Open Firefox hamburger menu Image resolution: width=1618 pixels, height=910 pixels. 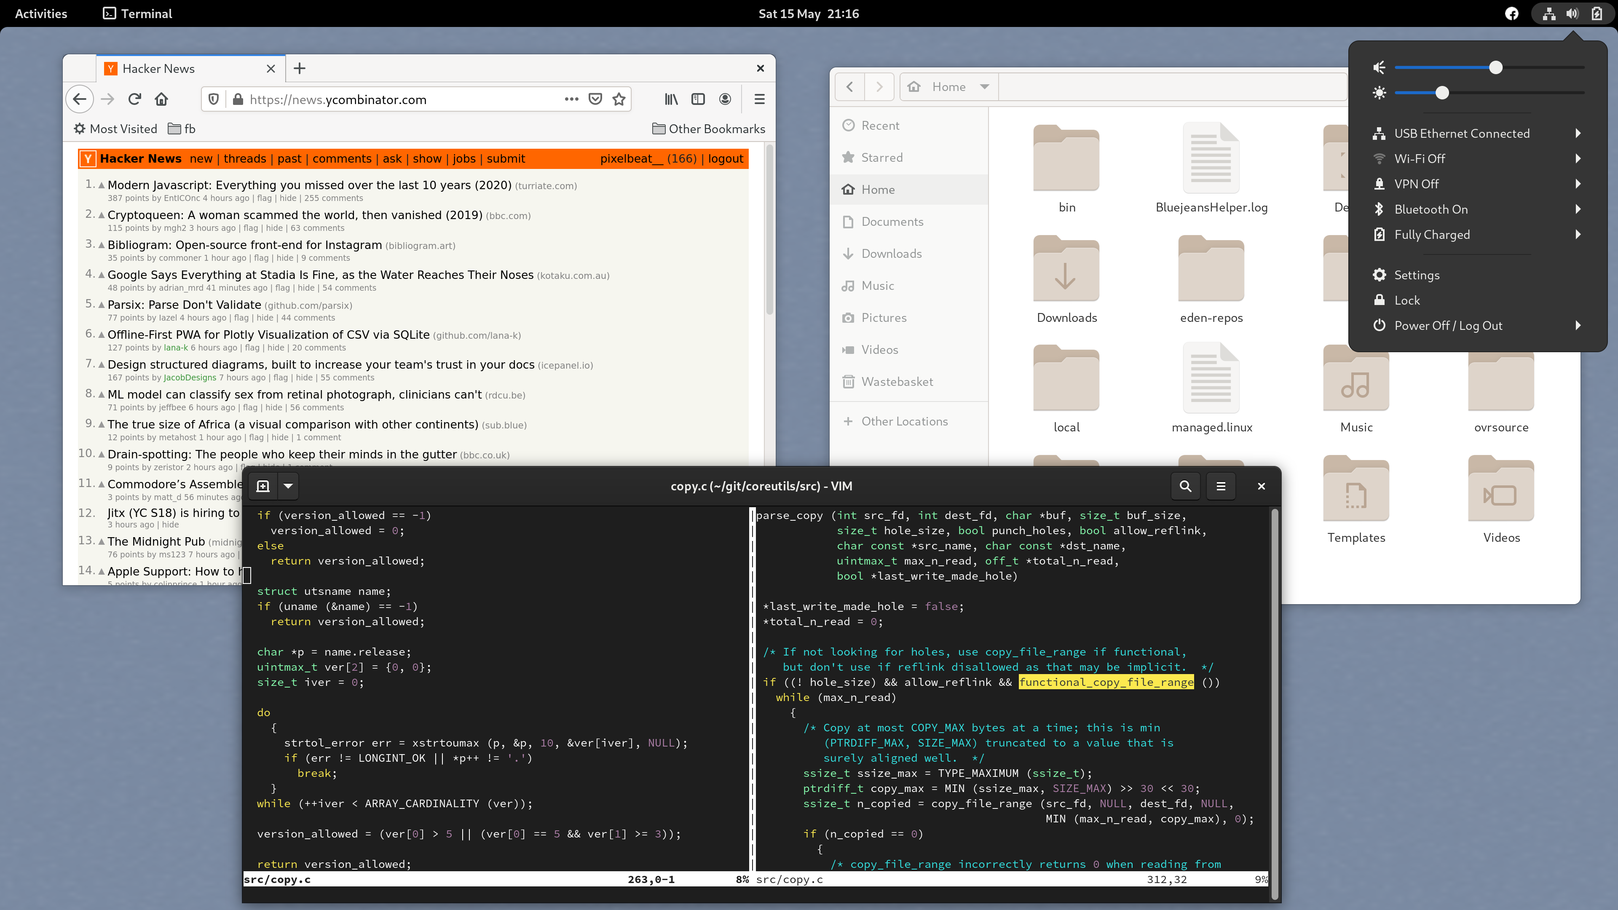(759, 99)
